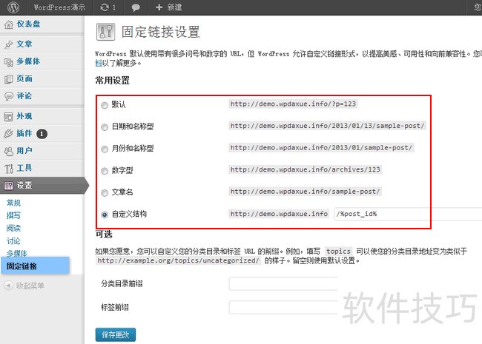Image resolution: width=482 pixels, height=344 pixels.
Task: Click the 多媒体 media icon
Action: point(9,62)
